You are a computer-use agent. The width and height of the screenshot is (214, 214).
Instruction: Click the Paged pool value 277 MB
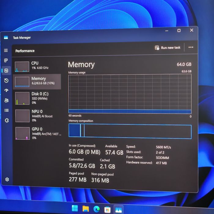click(x=78, y=179)
